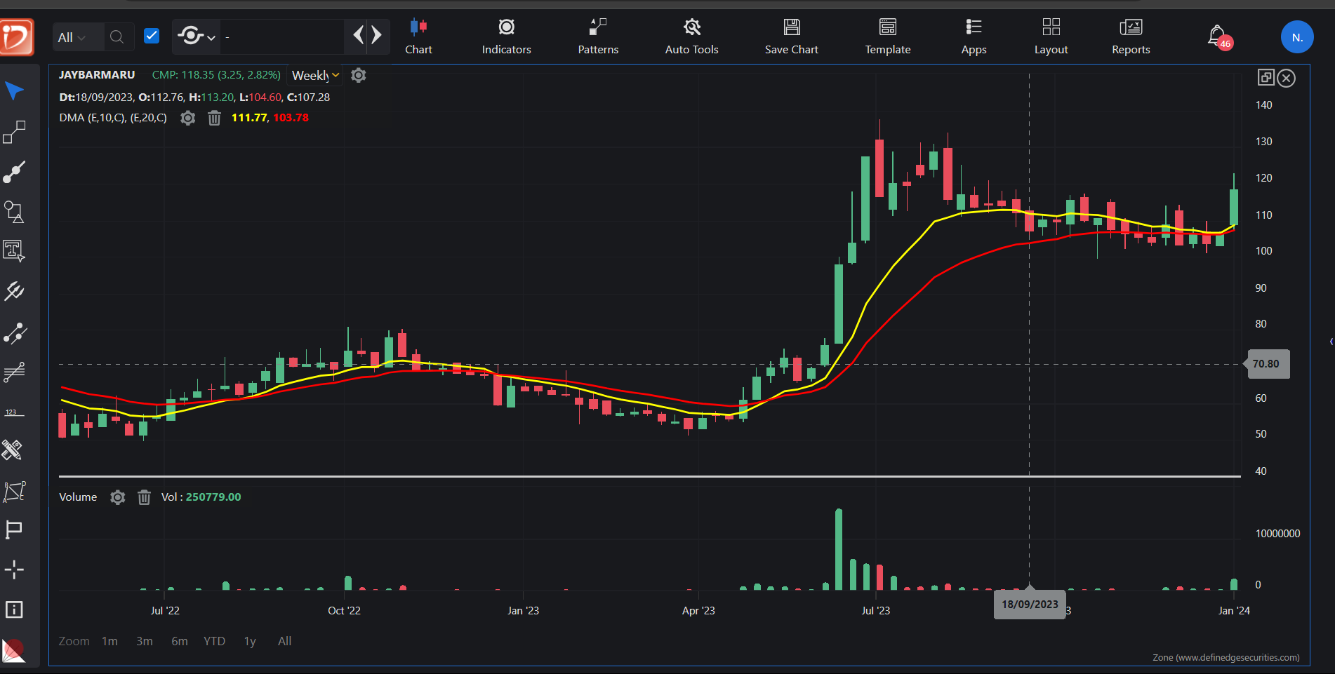Click the DMA (E,10,C), (E,20,C) label
Viewport: 1335px width, 674px height.
coord(113,118)
